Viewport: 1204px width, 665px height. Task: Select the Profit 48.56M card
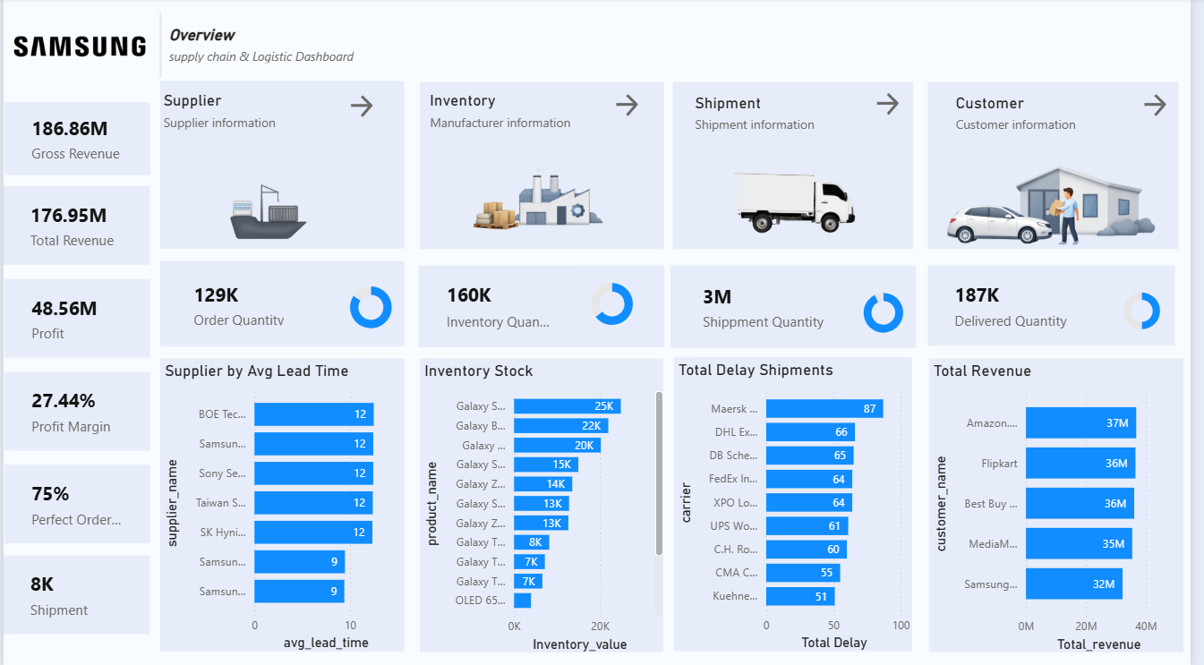coord(77,319)
